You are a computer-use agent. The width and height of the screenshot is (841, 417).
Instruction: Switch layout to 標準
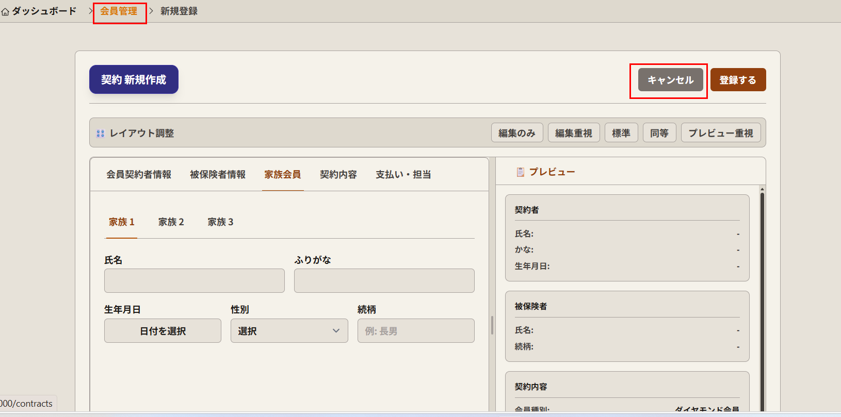coord(621,133)
